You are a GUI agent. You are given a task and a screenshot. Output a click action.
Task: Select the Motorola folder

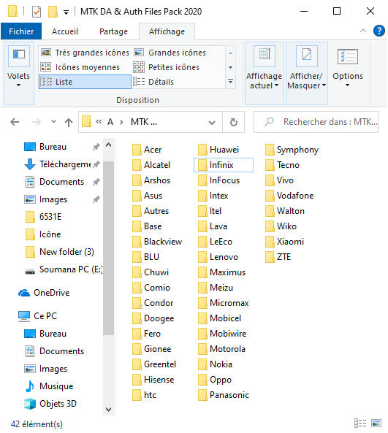click(x=222, y=349)
